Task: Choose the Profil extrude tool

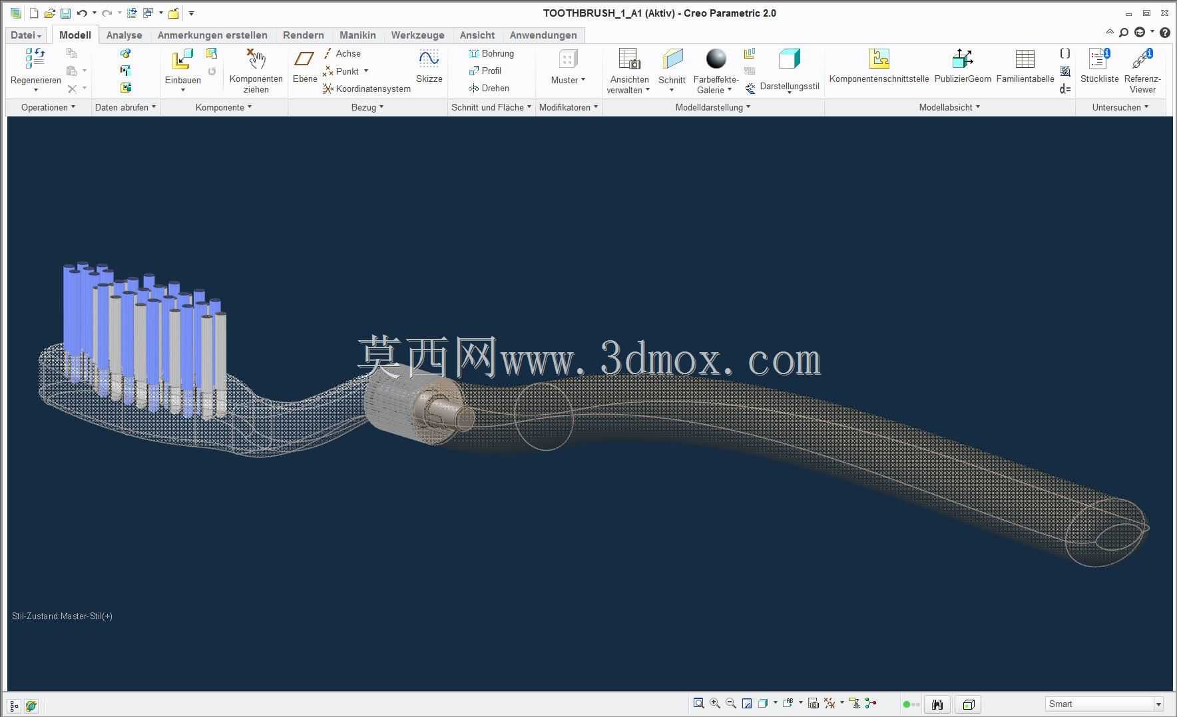Action: tap(485, 71)
